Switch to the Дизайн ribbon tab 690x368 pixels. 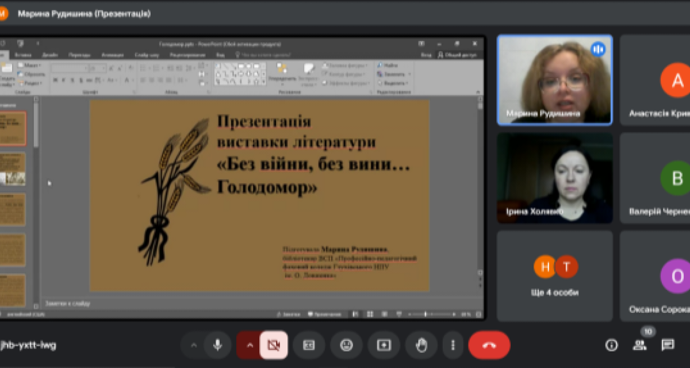pos(49,55)
